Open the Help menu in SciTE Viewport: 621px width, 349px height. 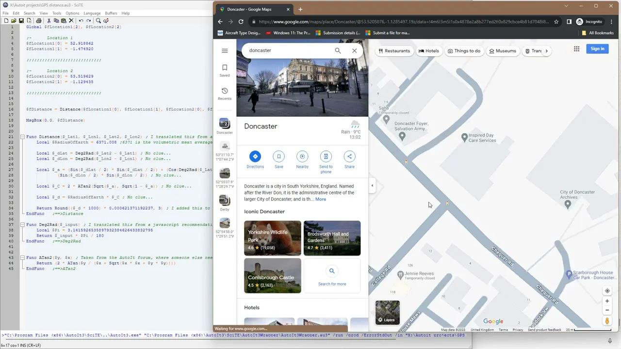click(x=126, y=13)
